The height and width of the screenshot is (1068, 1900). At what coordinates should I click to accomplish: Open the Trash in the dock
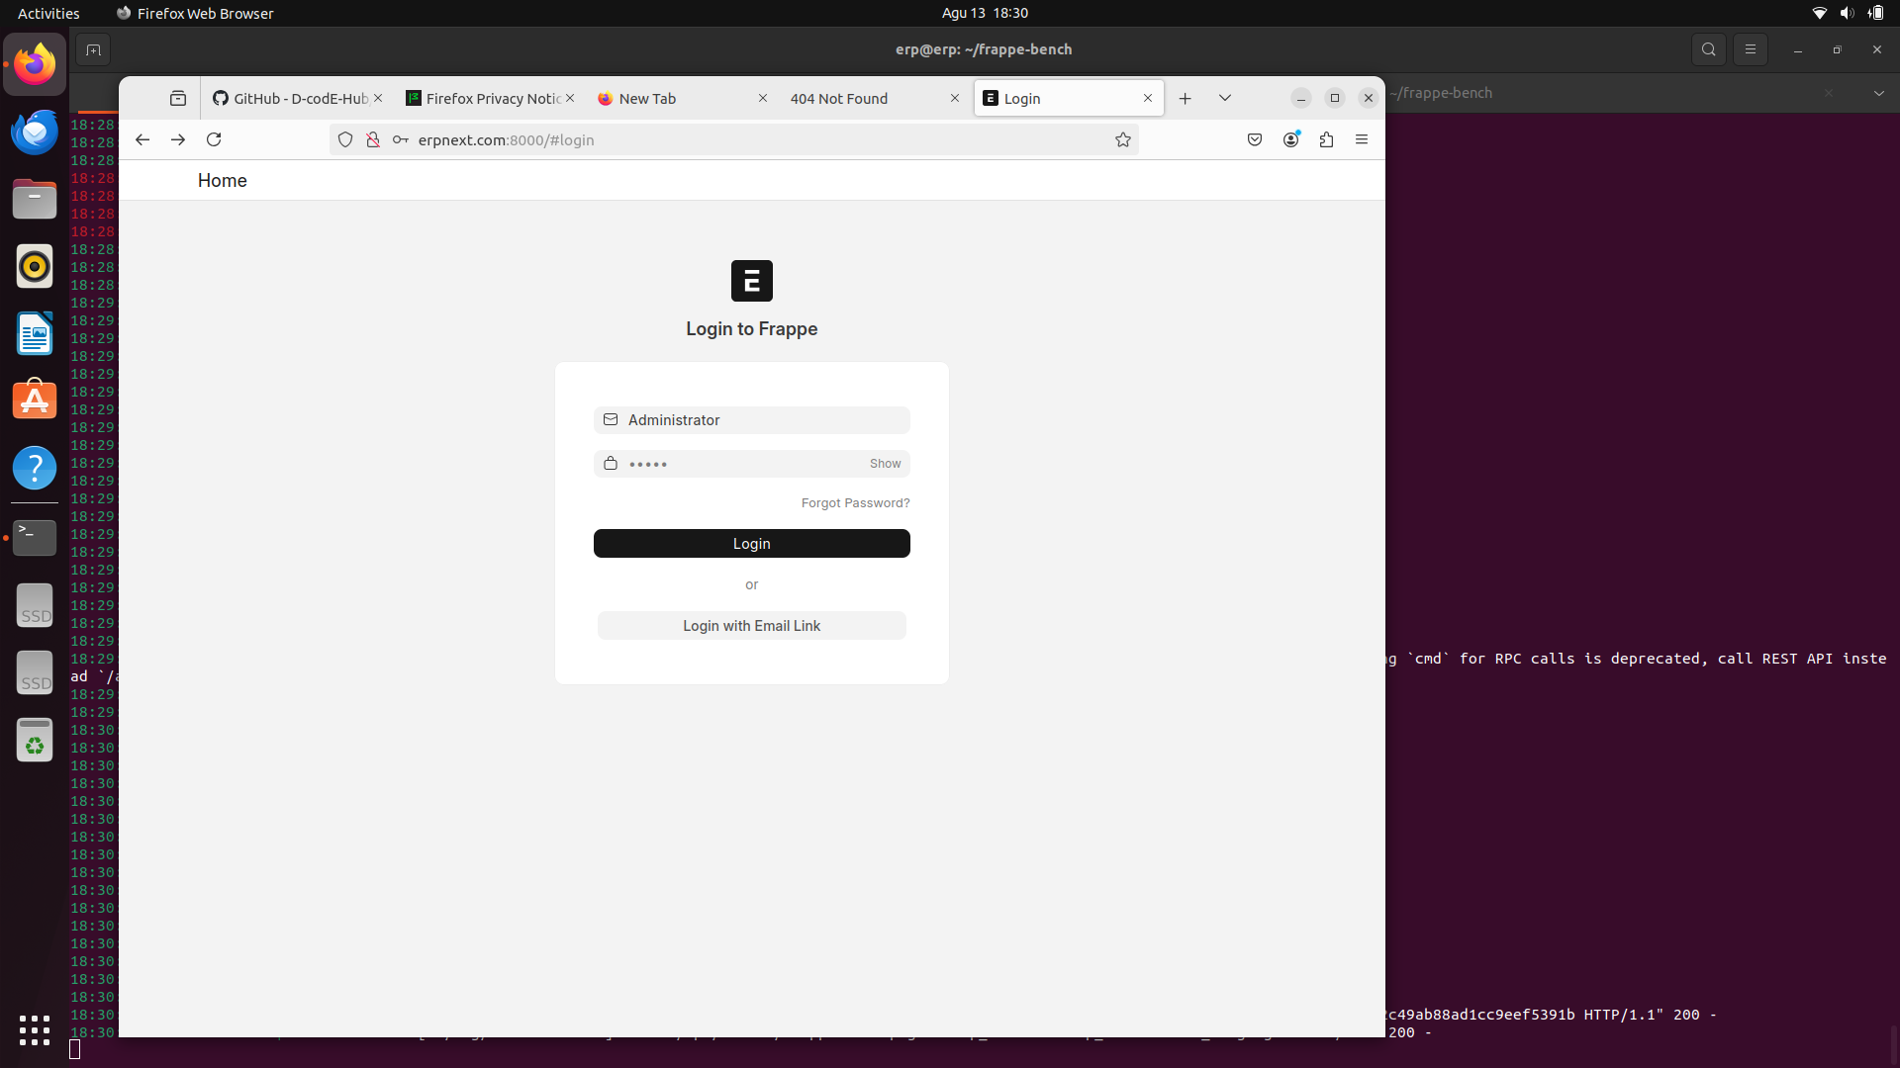pyautogui.click(x=35, y=740)
